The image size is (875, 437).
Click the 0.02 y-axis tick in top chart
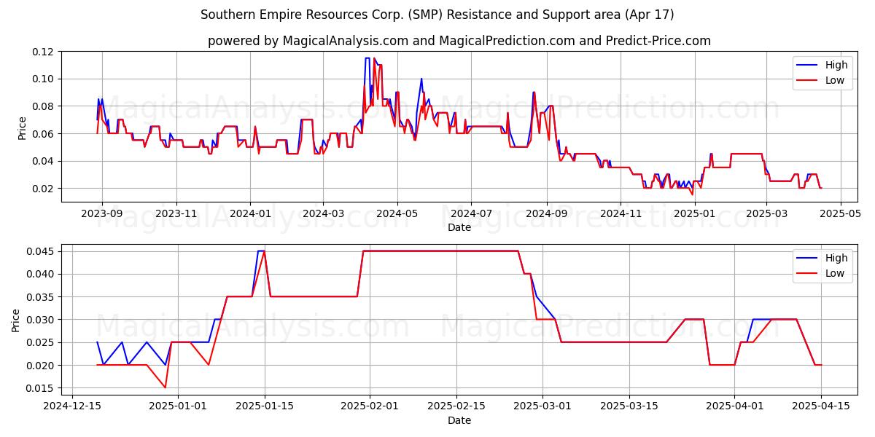[x=43, y=188]
